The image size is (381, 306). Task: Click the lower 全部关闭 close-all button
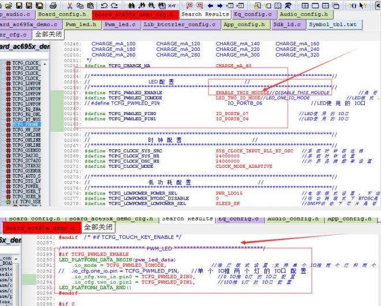98,227
